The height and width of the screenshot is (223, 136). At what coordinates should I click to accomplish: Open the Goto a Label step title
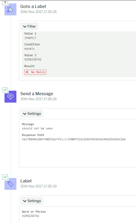pyautogui.click(x=33, y=6)
